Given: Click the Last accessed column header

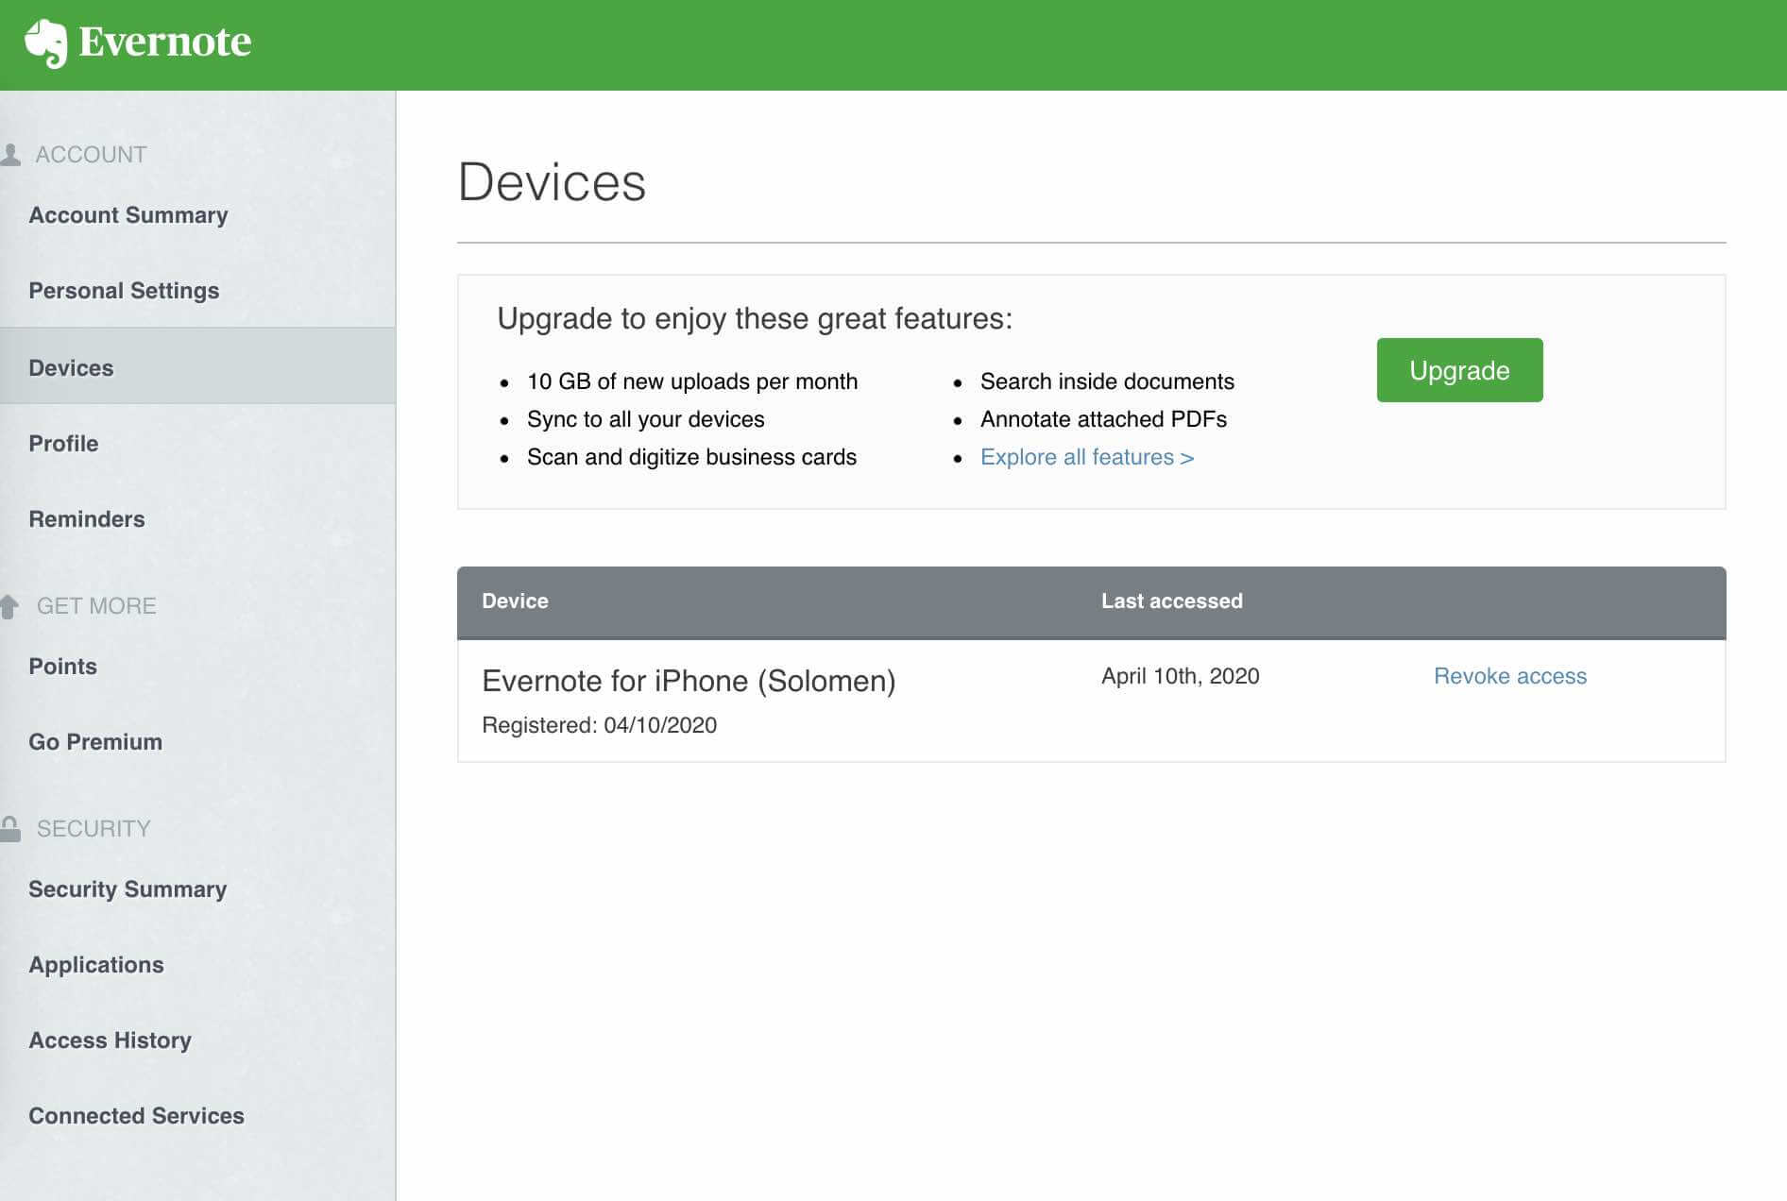Looking at the screenshot, I should point(1171,601).
